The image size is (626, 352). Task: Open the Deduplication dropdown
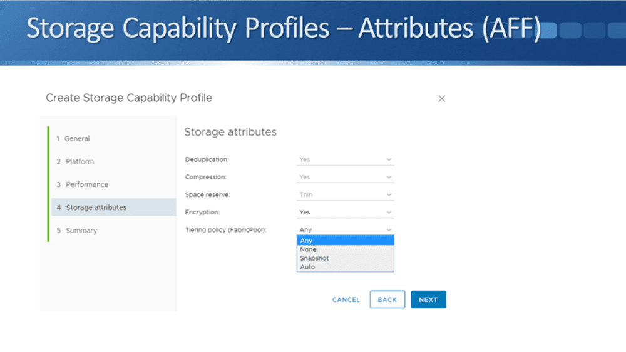point(345,160)
